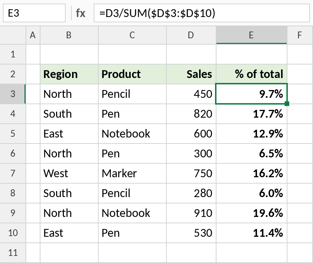Image resolution: width=313 pixels, height=263 pixels.
Task: Click East in row 5
Action: click(69, 134)
